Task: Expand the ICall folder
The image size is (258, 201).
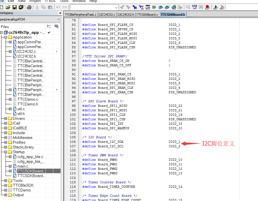Action: point(6,123)
